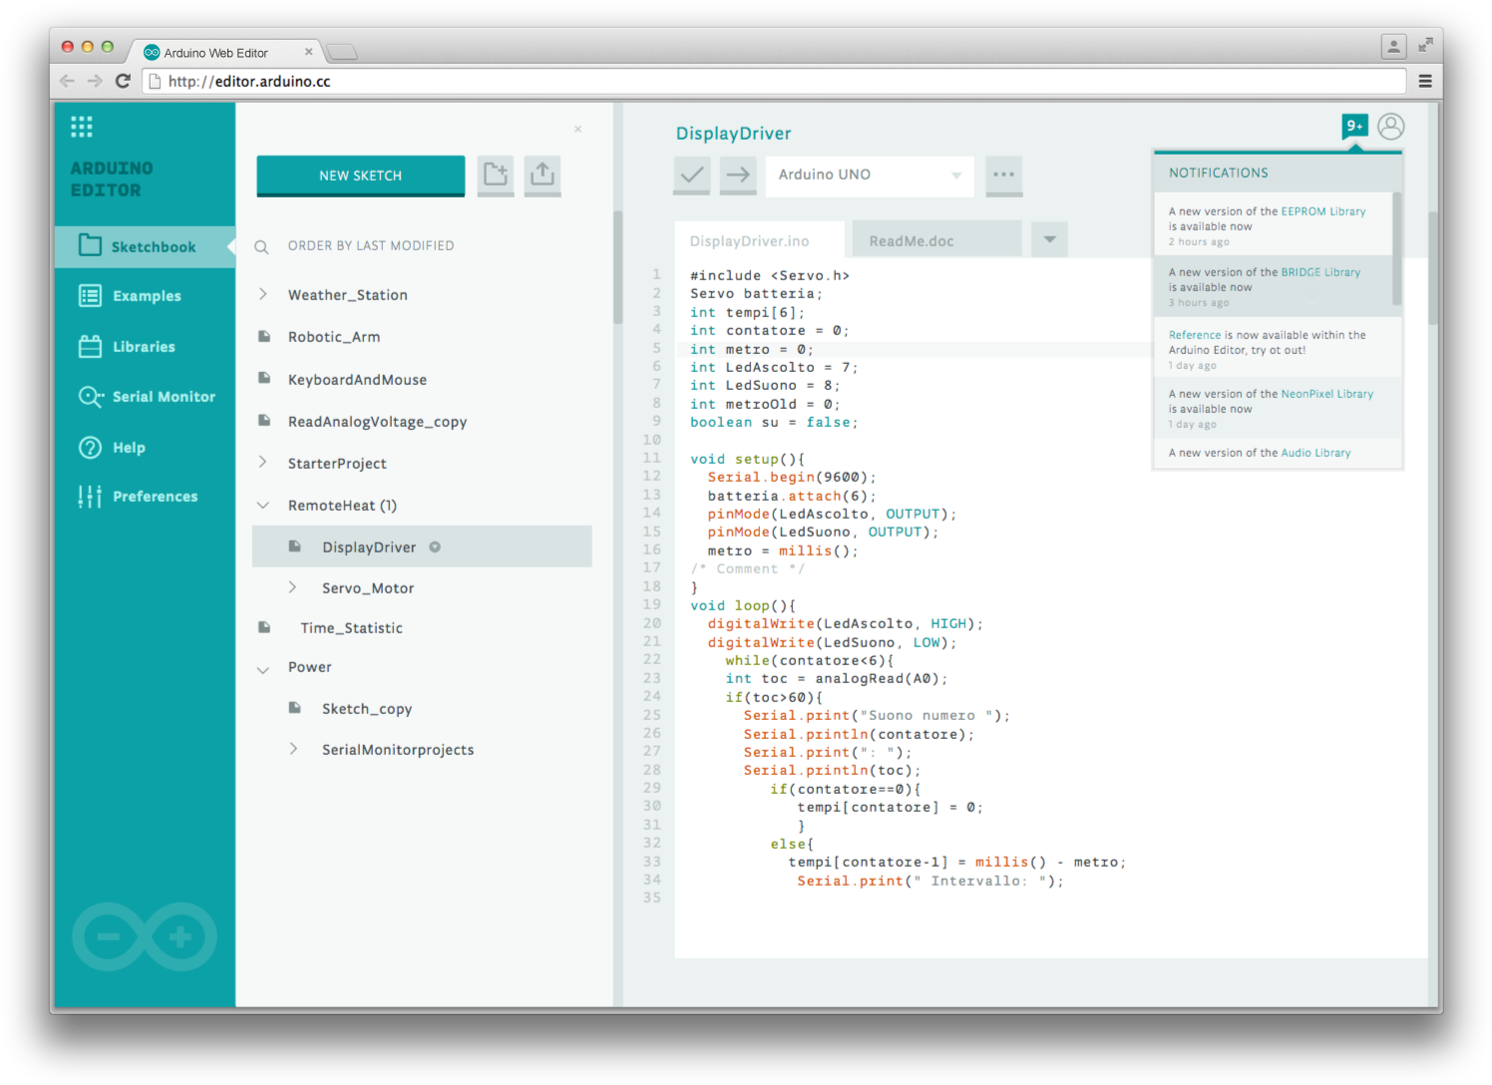Expand the SerialMonitorprojects folder
The width and height of the screenshot is (1492, 1085).
pos(293,749)
